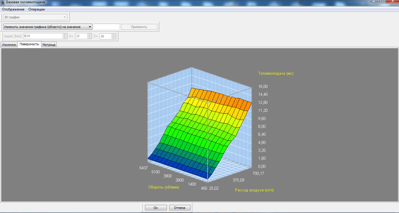Close the Базовая топлевоподача window
Screen dimensions: 399x213
pos(392,1)
